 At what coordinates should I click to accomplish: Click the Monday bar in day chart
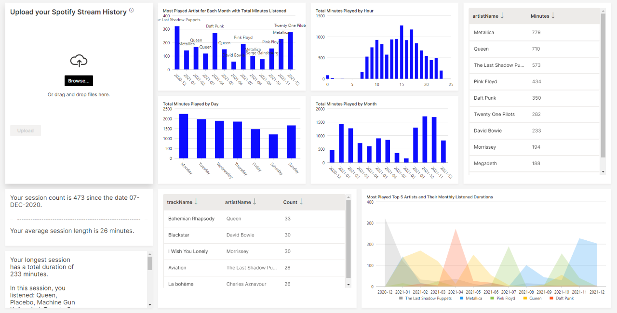pos(184,136)
